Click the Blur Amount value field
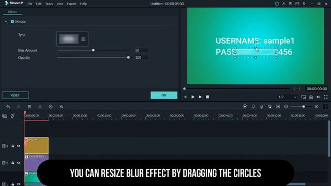The height and width of the screenshot is (186, 331). tap(141, 50)
